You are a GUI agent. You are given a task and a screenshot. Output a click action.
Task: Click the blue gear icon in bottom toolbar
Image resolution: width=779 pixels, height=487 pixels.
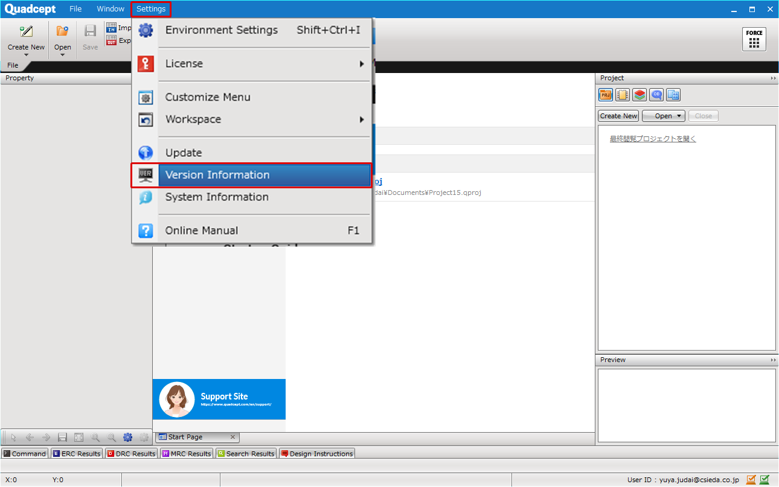[127, 438]
